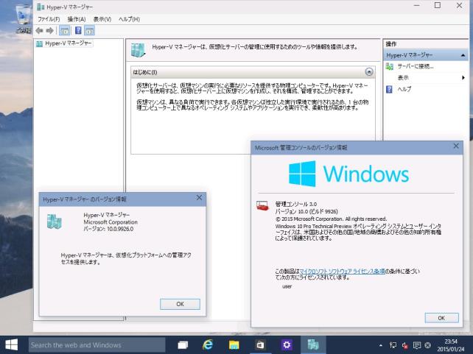Click バージョン: 10.0.9926.0 text in Hyper-V dialog

coord(108,230)
